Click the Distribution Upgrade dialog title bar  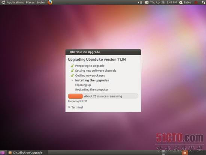coord(103,52)
